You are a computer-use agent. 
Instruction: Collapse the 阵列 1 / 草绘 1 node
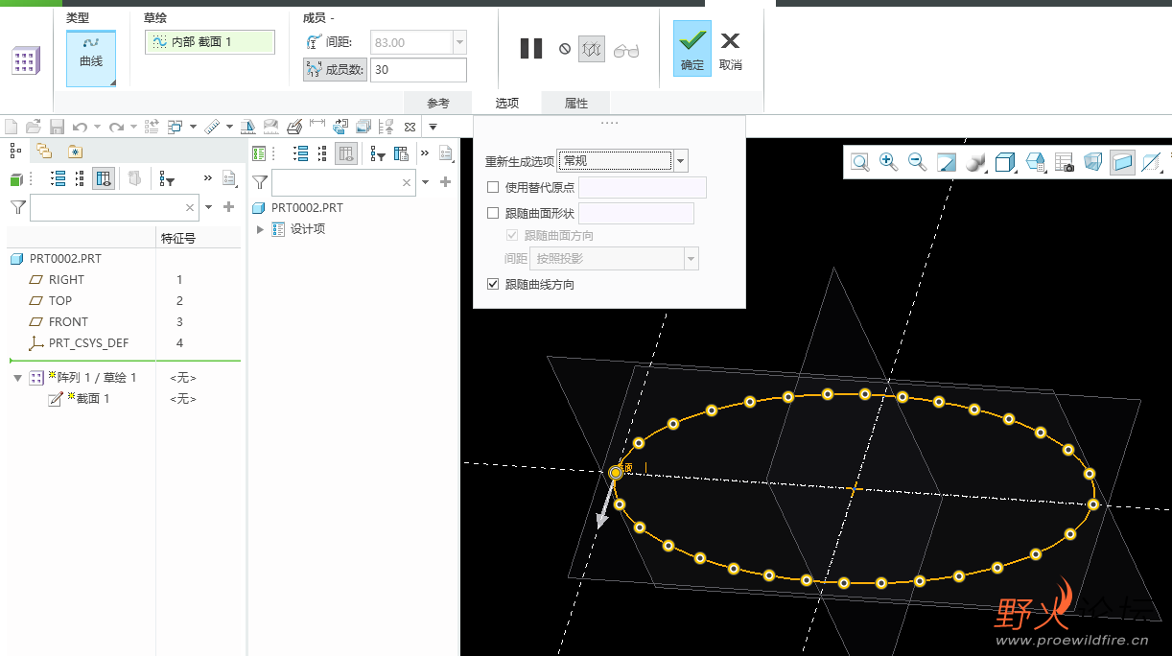(x=17, y=378)
